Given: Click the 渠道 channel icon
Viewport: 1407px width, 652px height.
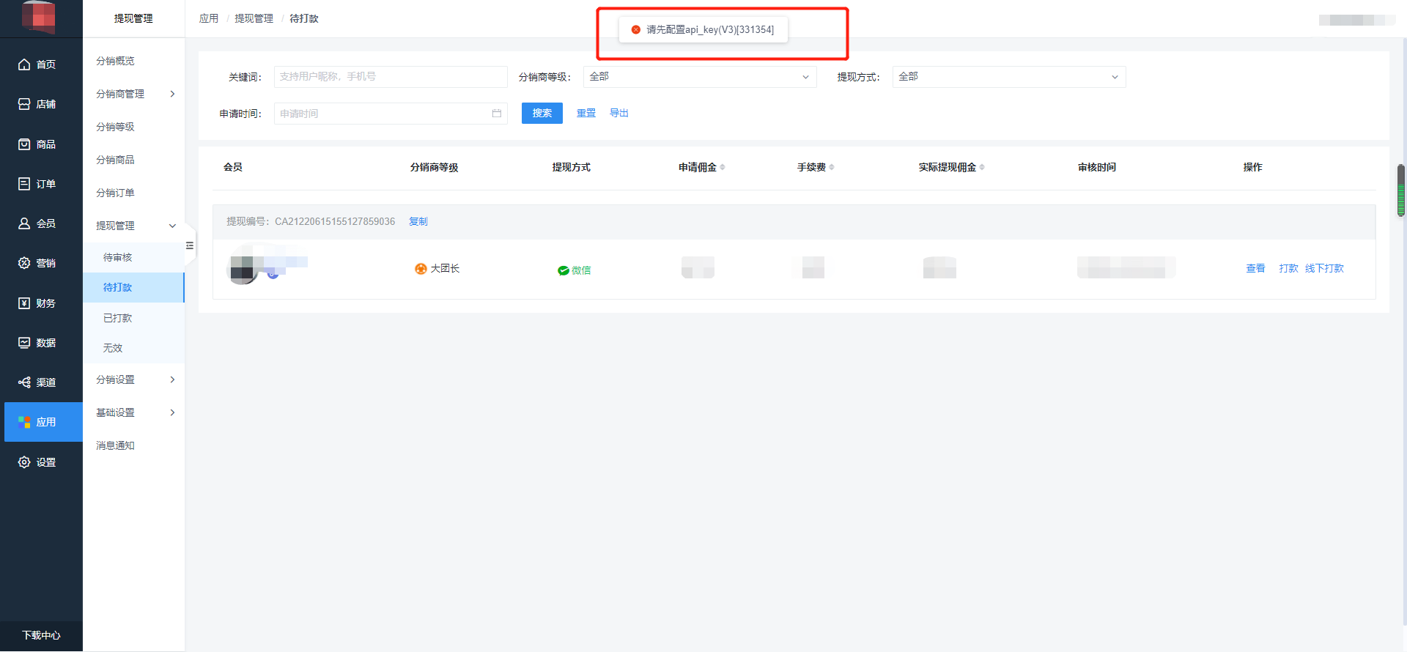Looking at the screenshot, I should click(x=24, y=382).
